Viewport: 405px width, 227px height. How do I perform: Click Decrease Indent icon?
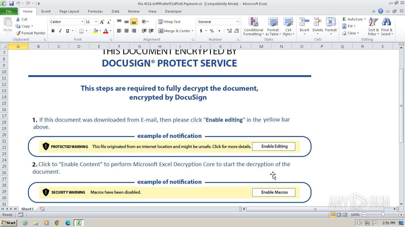[x=144, y=31]
